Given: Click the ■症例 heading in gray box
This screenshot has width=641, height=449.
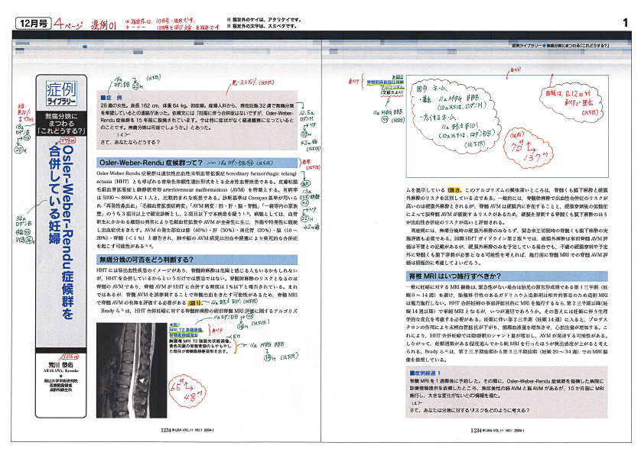Looking at the screenshot, I should pos(109,98).
